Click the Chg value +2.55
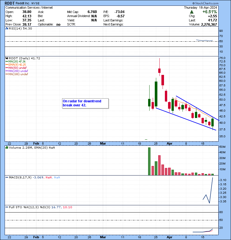 212,16
